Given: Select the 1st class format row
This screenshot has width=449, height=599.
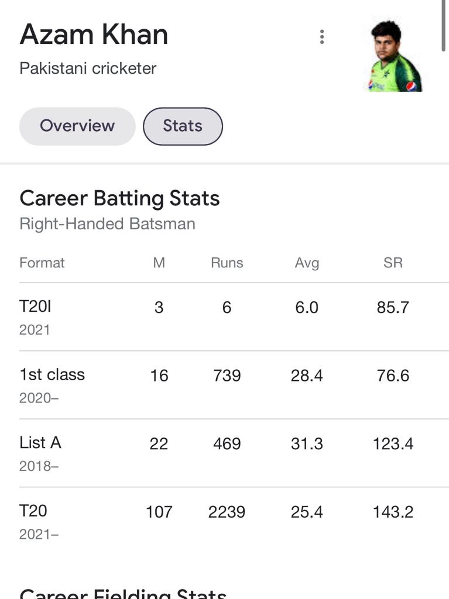Looking at the screenshot, I should pos(234,385).
